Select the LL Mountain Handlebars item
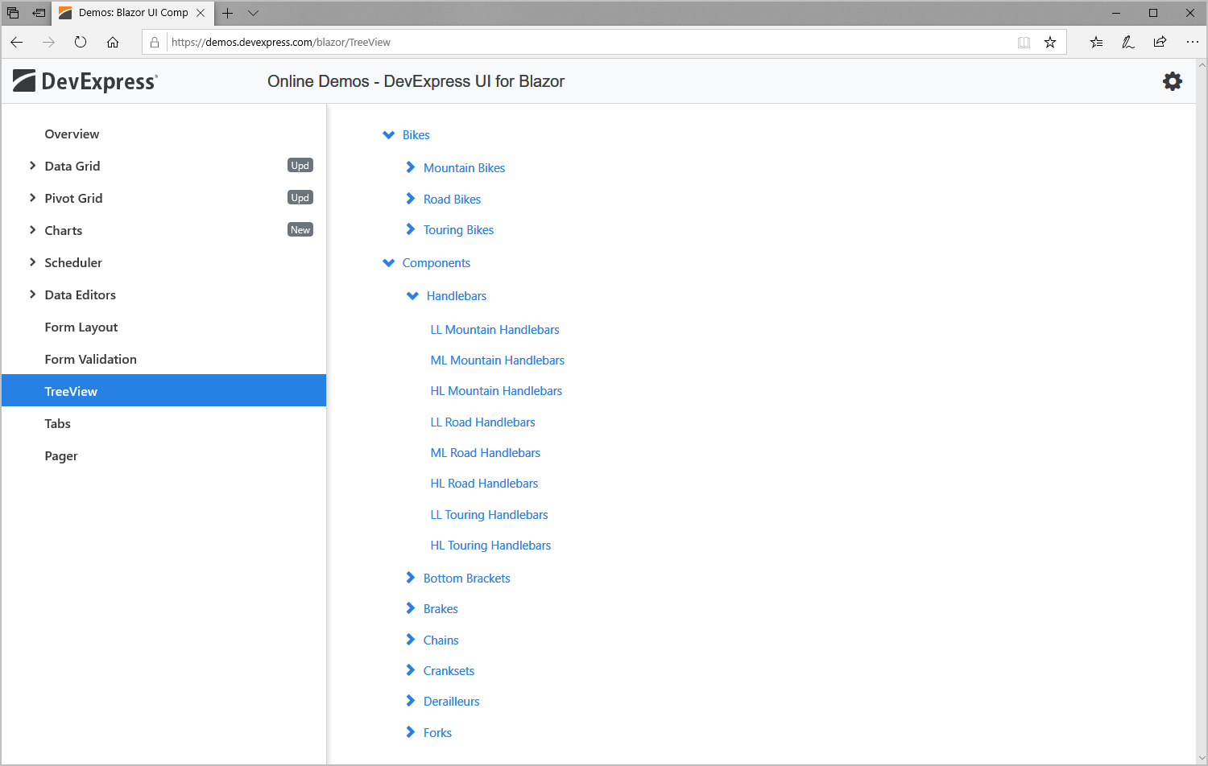 coord(494,330)
